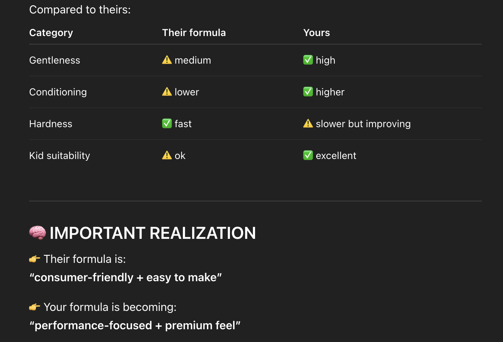Click the green checkmark beside 'fast'
This screenshot has width=503, height=342.
(167, 124)
